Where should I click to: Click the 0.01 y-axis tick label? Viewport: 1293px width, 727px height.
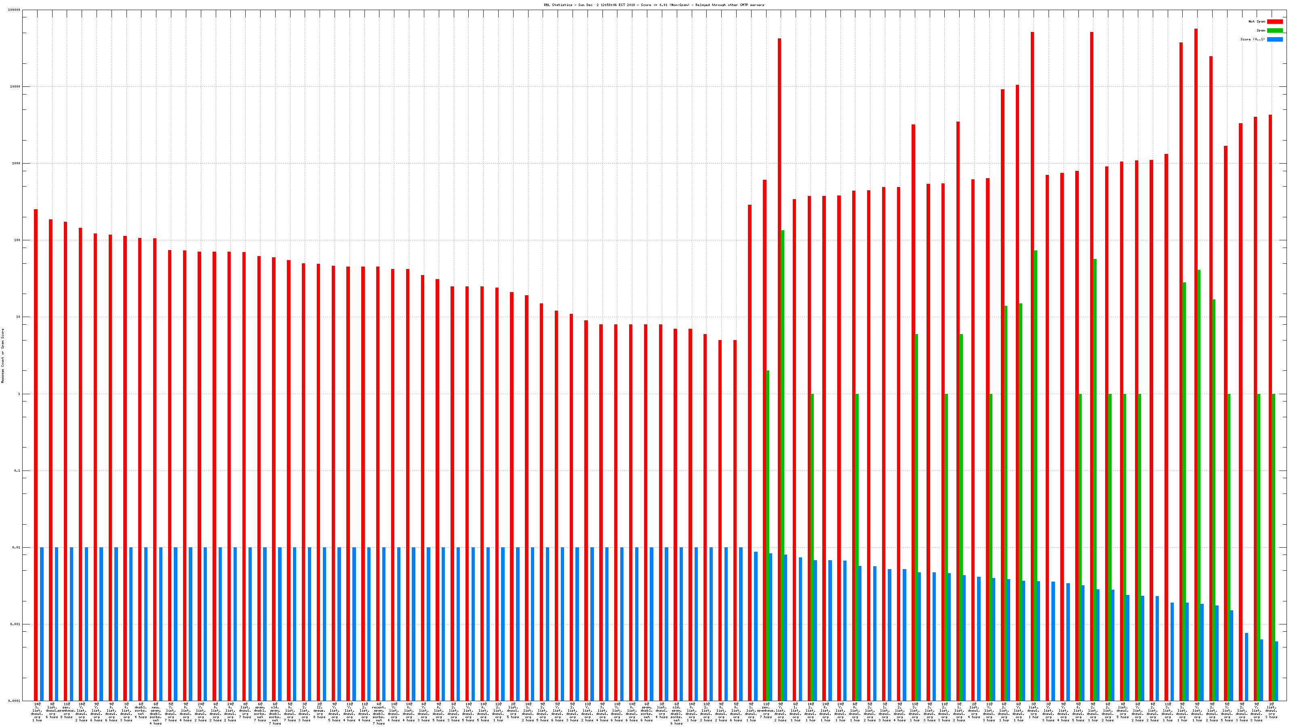point(16,547)
